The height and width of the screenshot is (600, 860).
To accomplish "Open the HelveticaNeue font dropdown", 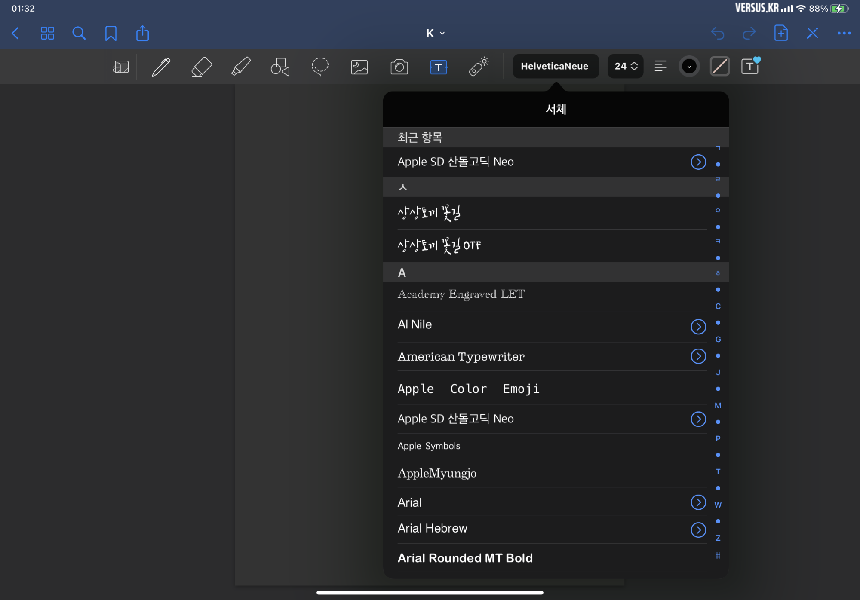I will tap(555, 66).
